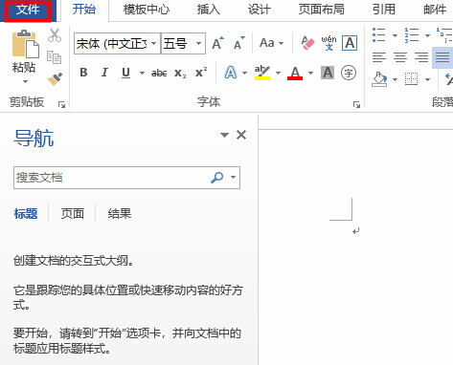Toggle bold formatting
Image resolution: width=453 pixels, height=365 pixels.
click(x=83, y=73)
